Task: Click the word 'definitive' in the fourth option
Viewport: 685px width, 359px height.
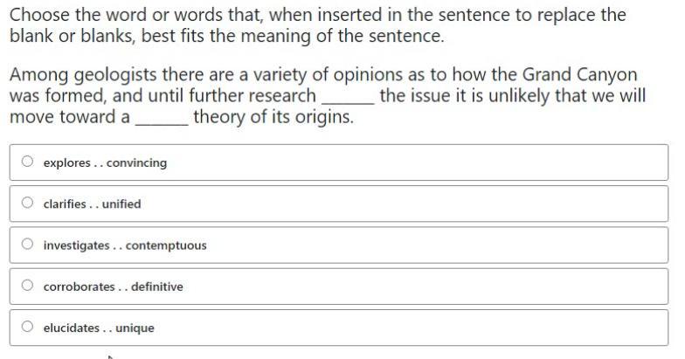Action: point(157,287)
